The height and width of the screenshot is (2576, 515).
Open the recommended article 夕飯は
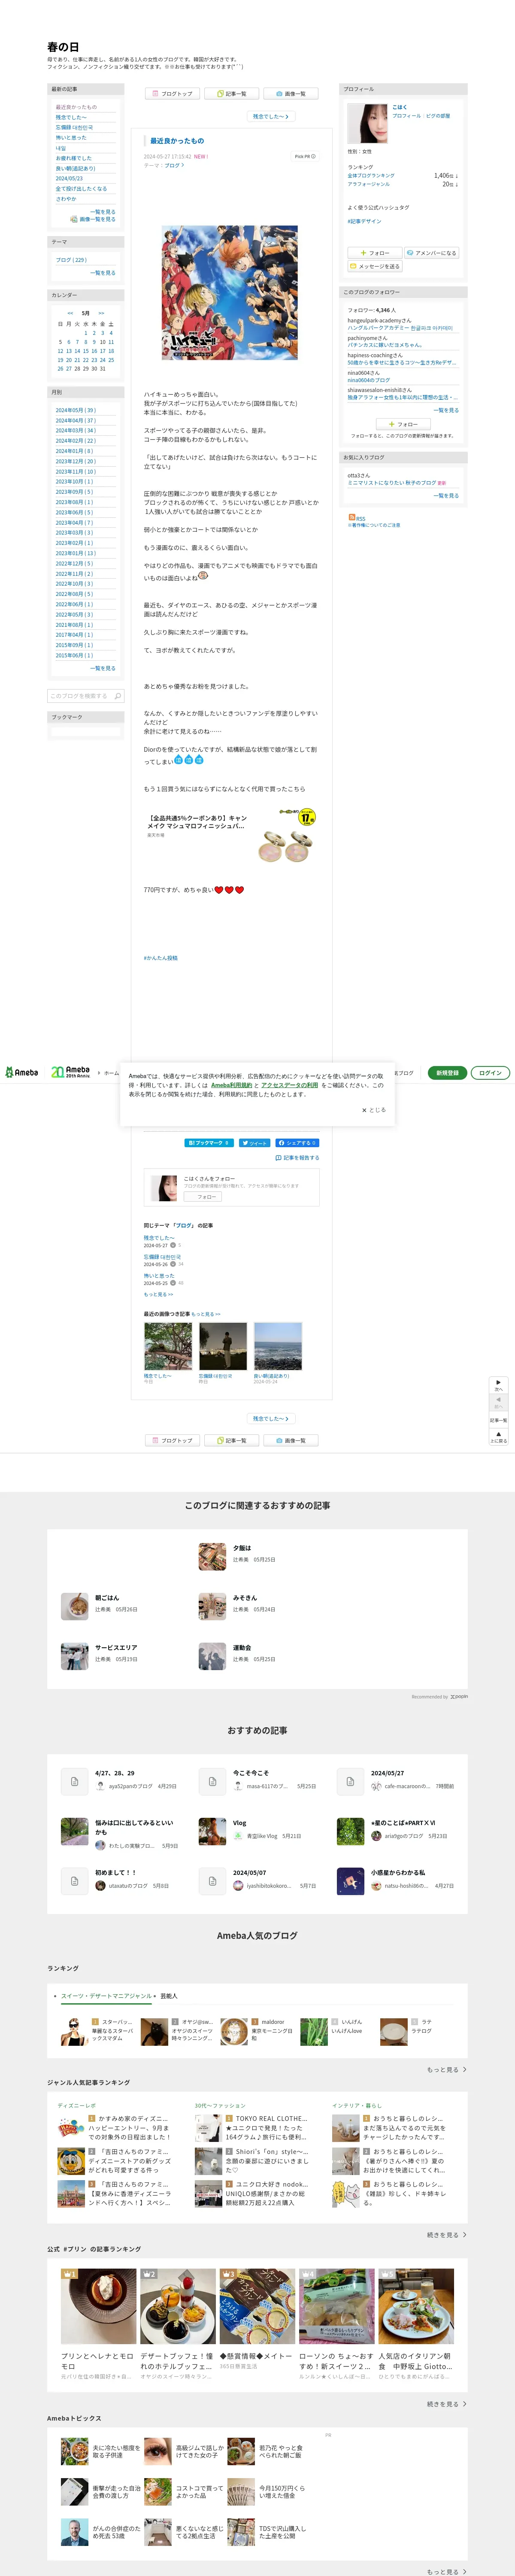242,1548
